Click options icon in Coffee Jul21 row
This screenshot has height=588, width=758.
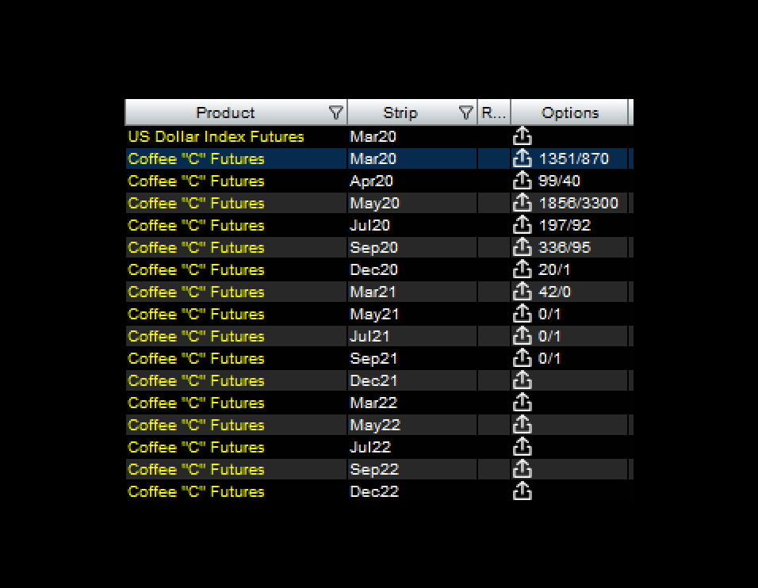[x=522, y=336]
